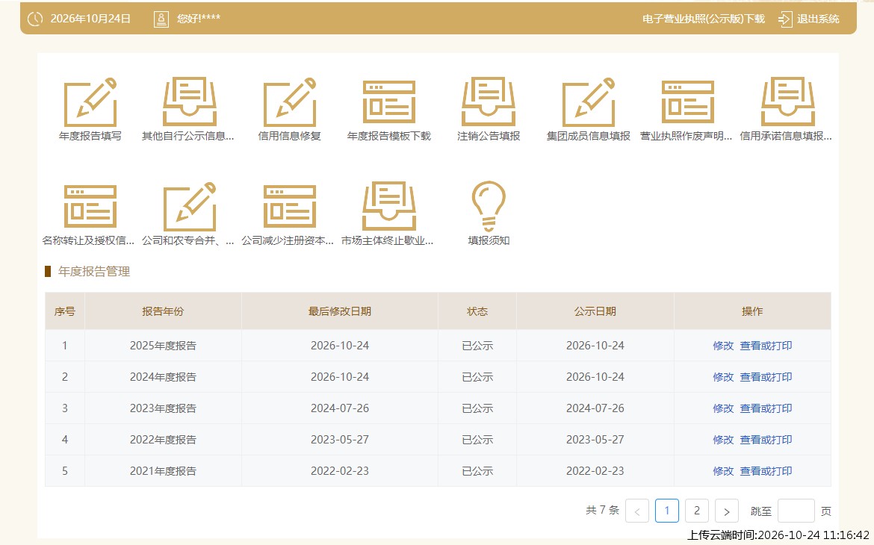Viewport: 874px width, 545px height.
Task: Select the 注销公告填报 icon
Action: (489, 102)
